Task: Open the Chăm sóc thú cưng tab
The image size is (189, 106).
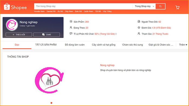Action: coord(133,45)
